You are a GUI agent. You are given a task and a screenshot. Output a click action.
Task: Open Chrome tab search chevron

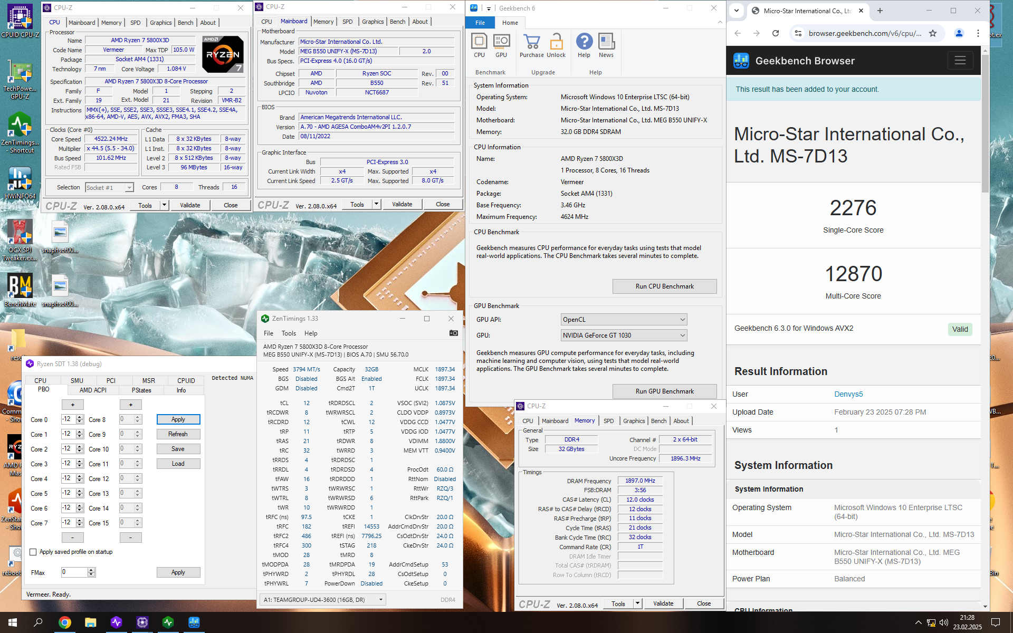[x=737, y=11]
